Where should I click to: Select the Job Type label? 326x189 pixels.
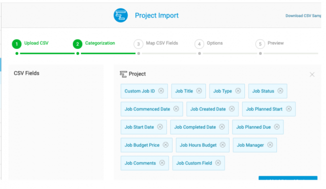pyautogui.click(x=222, y=91)
